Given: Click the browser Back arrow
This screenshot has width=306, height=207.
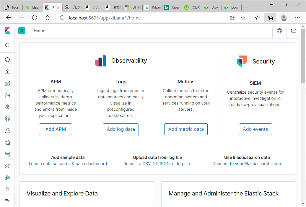Looking at the screenshot, I should click(x=9, y=18).
